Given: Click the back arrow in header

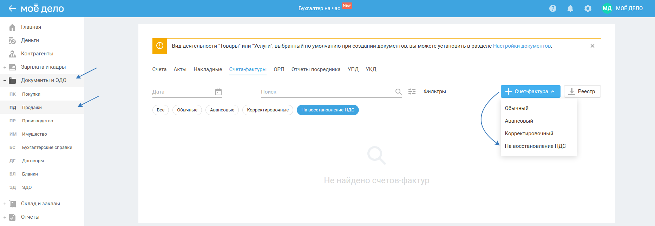Looking at the screenshot, I should [x=12, y=8].
